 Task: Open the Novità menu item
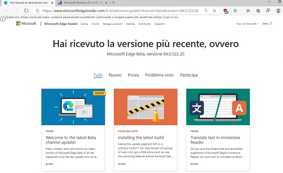pos(95,24)
